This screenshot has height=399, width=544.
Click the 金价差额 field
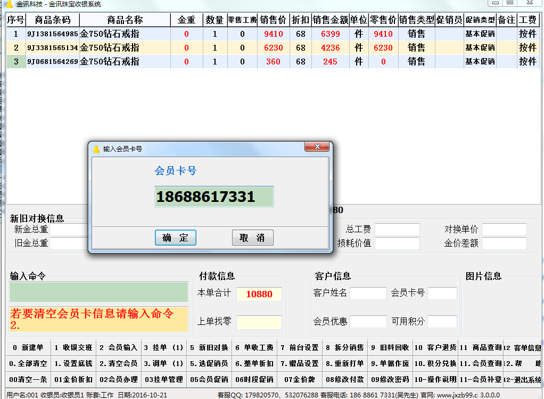(x=504, y=243)
